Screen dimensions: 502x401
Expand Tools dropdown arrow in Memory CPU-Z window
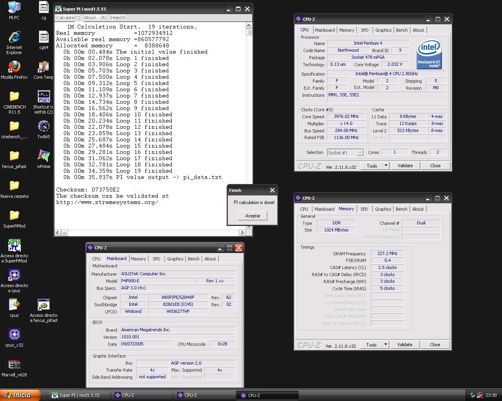point(386,345)
